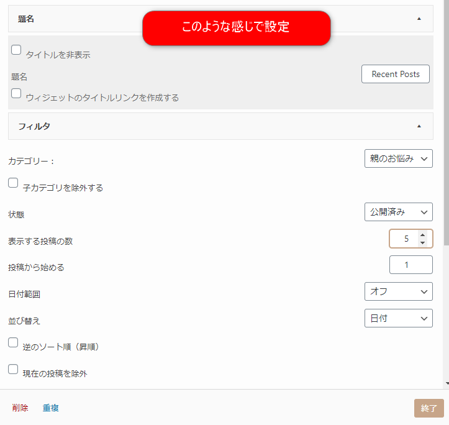This screenshot has width=449, height=425.
Task: Toggle 逆のソート順（昇順） checkbox
Action: coord(13,342)
